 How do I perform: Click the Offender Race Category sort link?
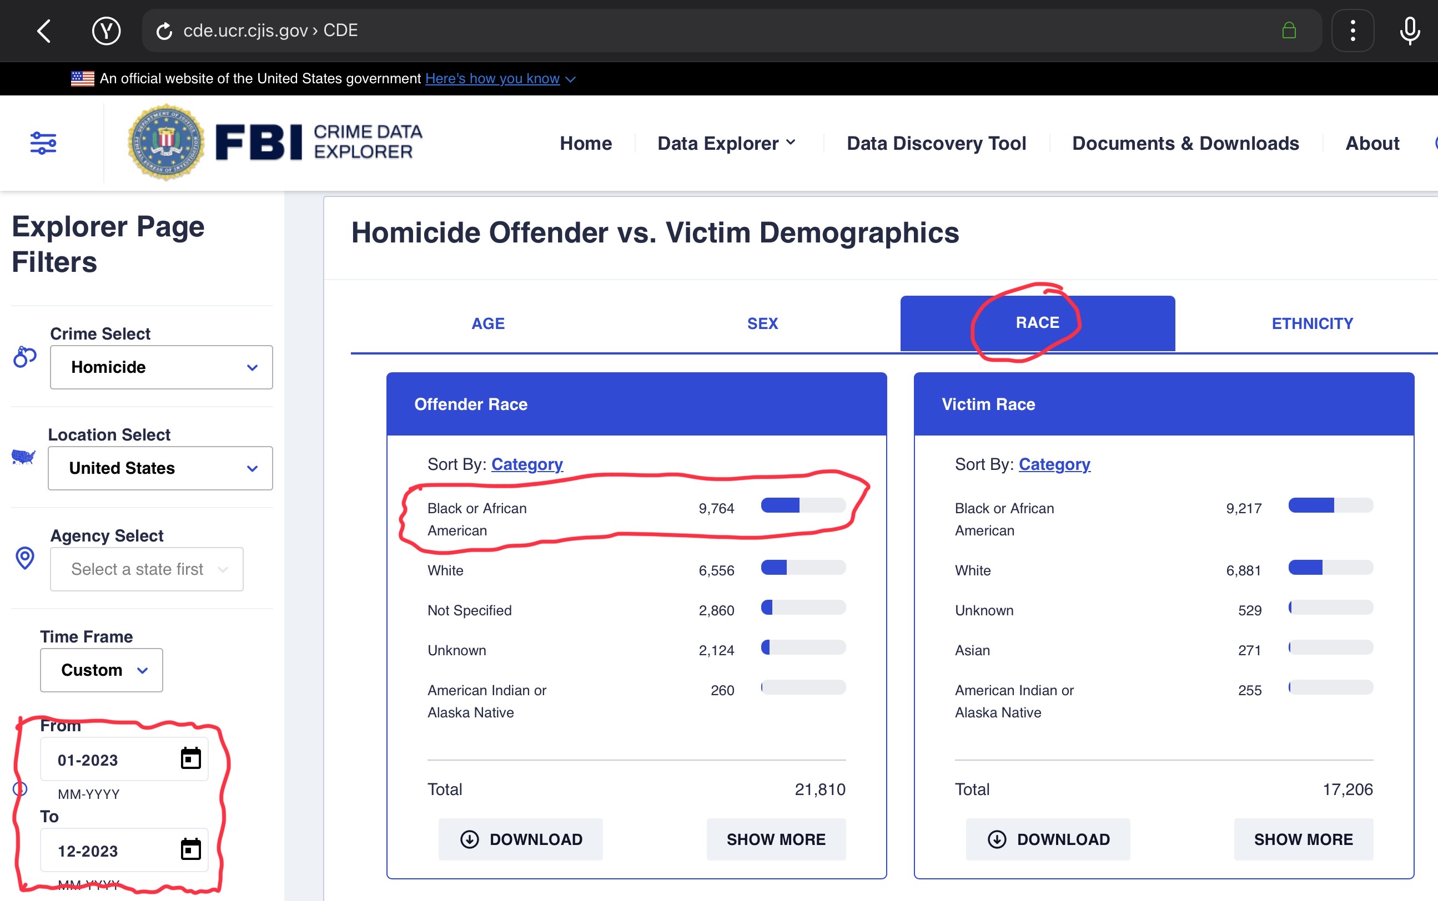pyautogui.click(x=527, y=464)
